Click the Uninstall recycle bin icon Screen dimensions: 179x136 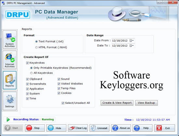click(93, 128)
